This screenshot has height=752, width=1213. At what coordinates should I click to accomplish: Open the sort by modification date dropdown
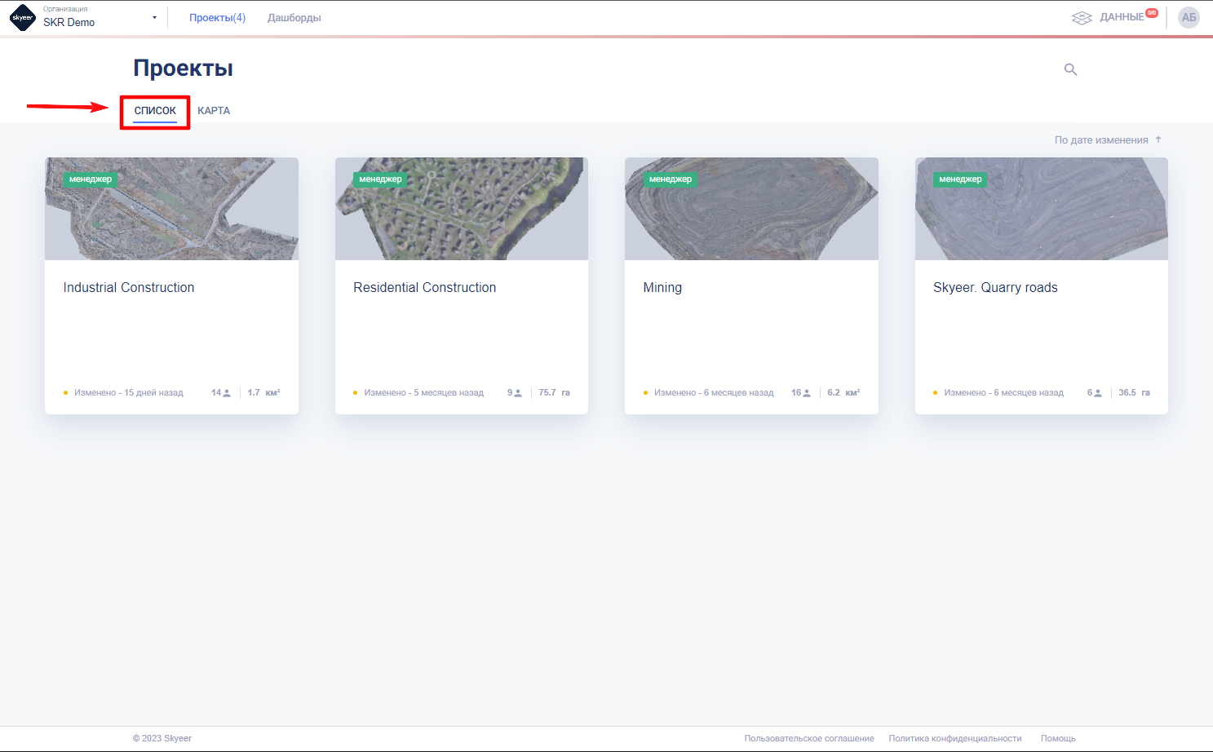coord(1100,140)
